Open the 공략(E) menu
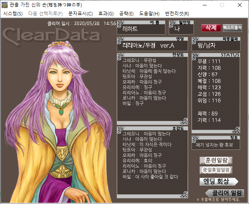 [126, 13]
